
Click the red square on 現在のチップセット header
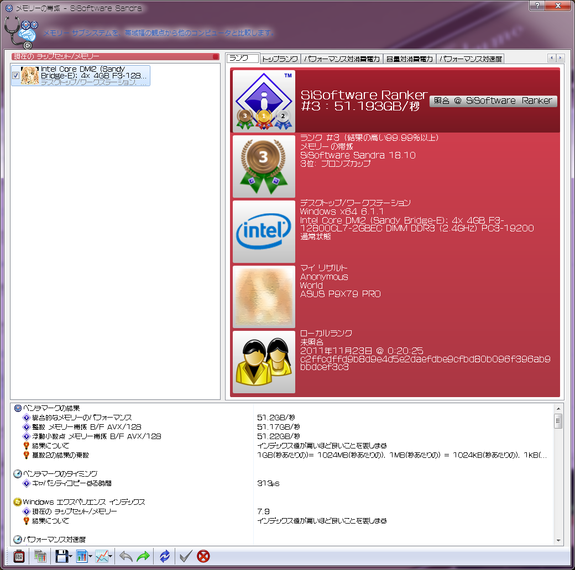(216, 56)
